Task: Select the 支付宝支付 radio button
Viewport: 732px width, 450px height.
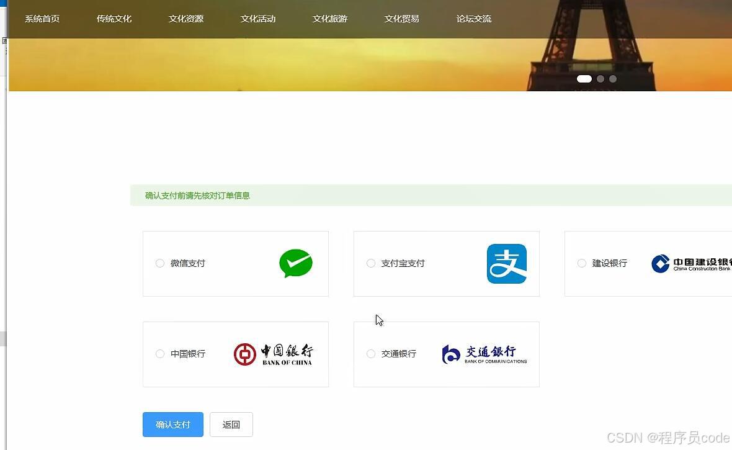Action: point(371,263)
